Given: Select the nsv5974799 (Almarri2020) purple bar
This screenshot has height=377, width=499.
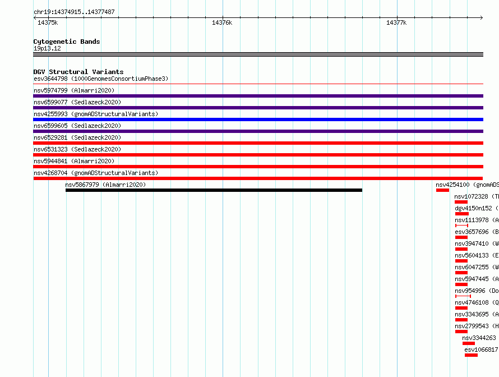Looking at the screenshot, I should coord(258,96).
